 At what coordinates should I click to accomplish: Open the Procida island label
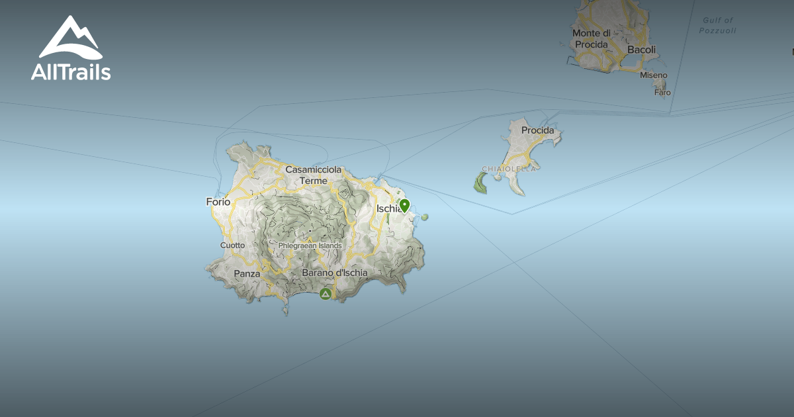[x=537, y=130]
